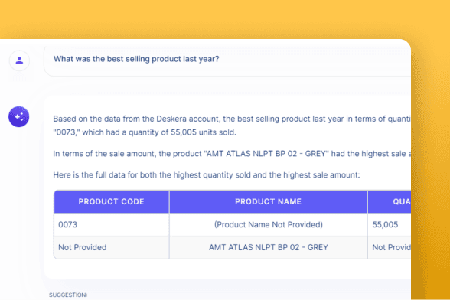The width and height of the screenshot is (450, 300).
Task: Click the (Product Name Not Provided) cell
Action: [x=269, y=224]
